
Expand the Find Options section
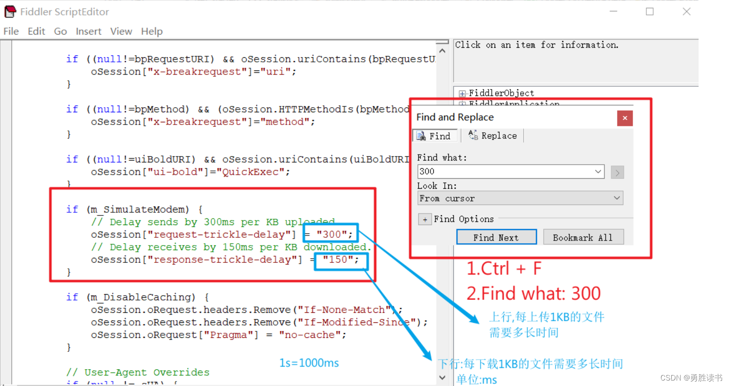tap(425, 220)
